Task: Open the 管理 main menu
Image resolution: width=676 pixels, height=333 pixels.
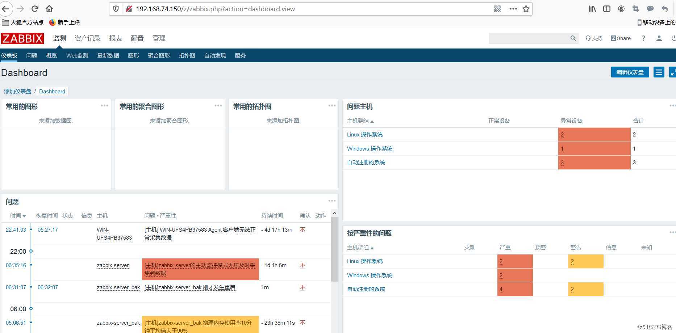Action: [159, 38]
